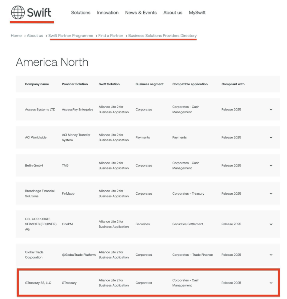The image size is (287, 299).
Task: Select the Global Trade Corporation name
Action: [x=34, y=255]
